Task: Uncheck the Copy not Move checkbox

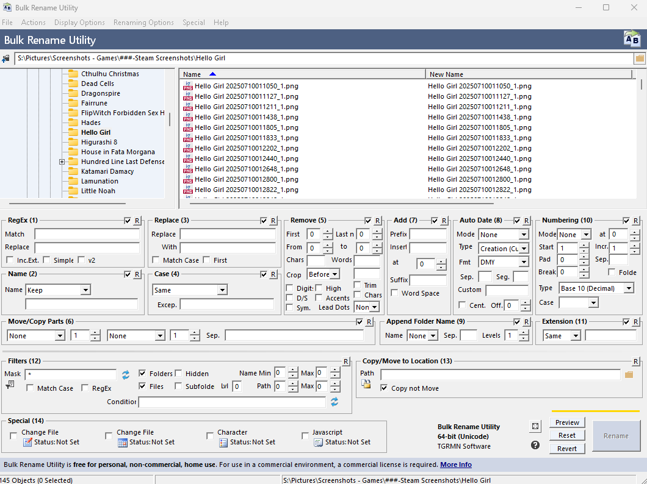Action: tap(384, 388)
